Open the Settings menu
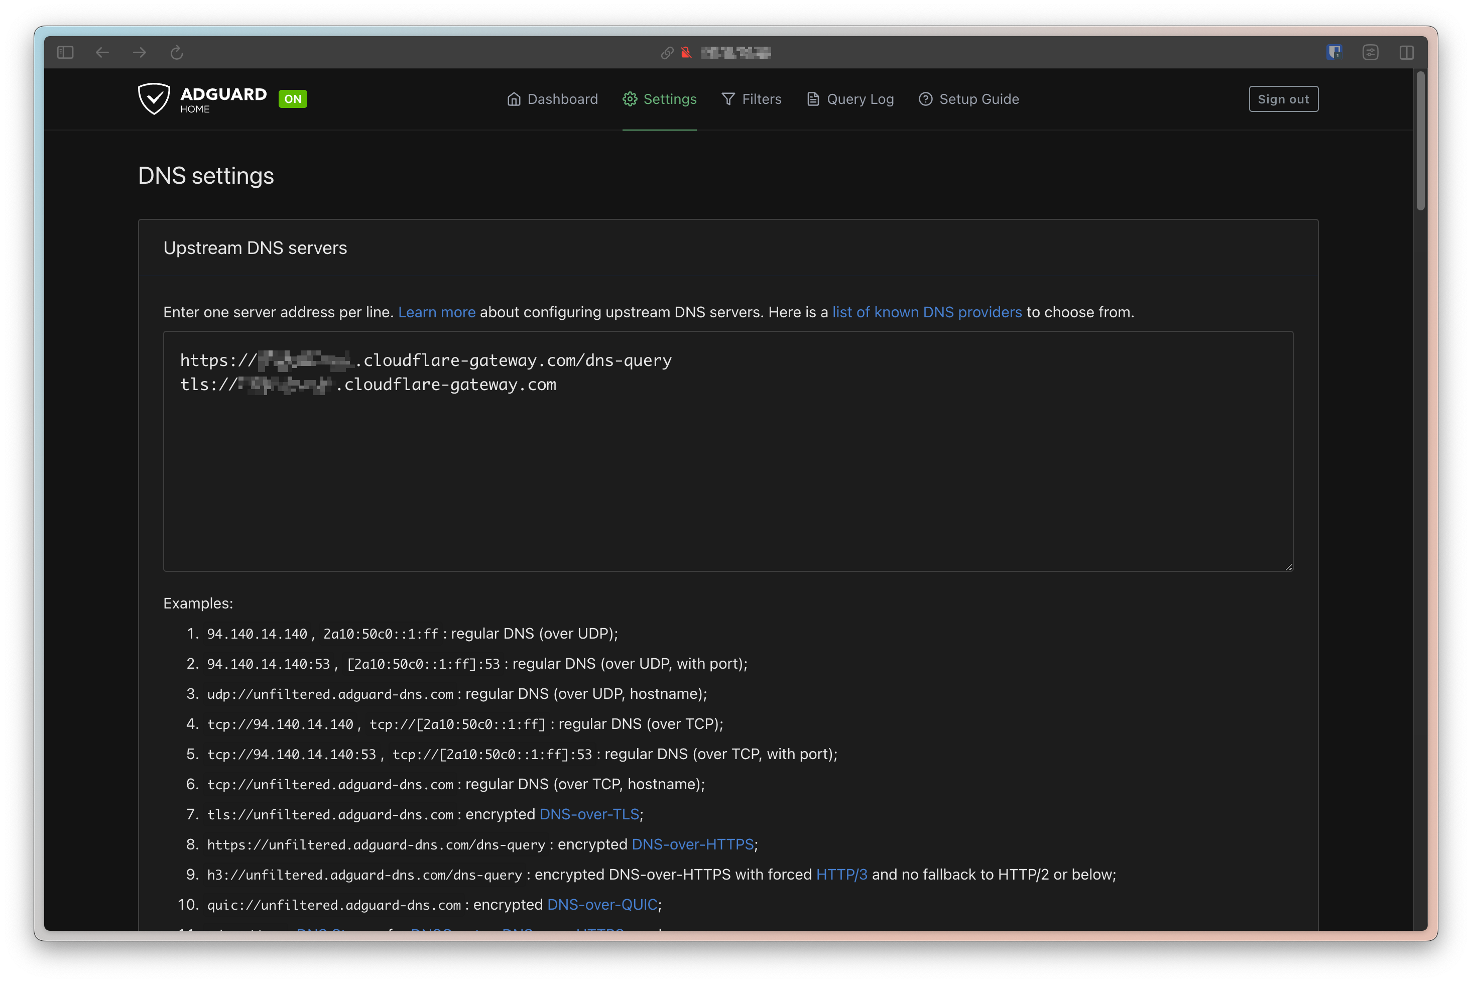Screen dimensions: 1472x983 click(x=660, y=99)
